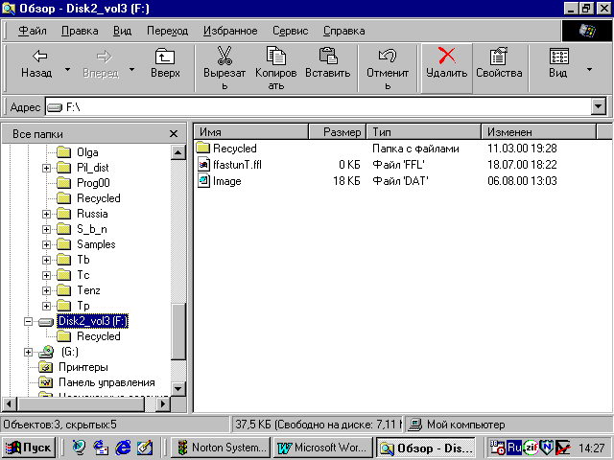Sort files by the Тип column header

pos(424,132)
